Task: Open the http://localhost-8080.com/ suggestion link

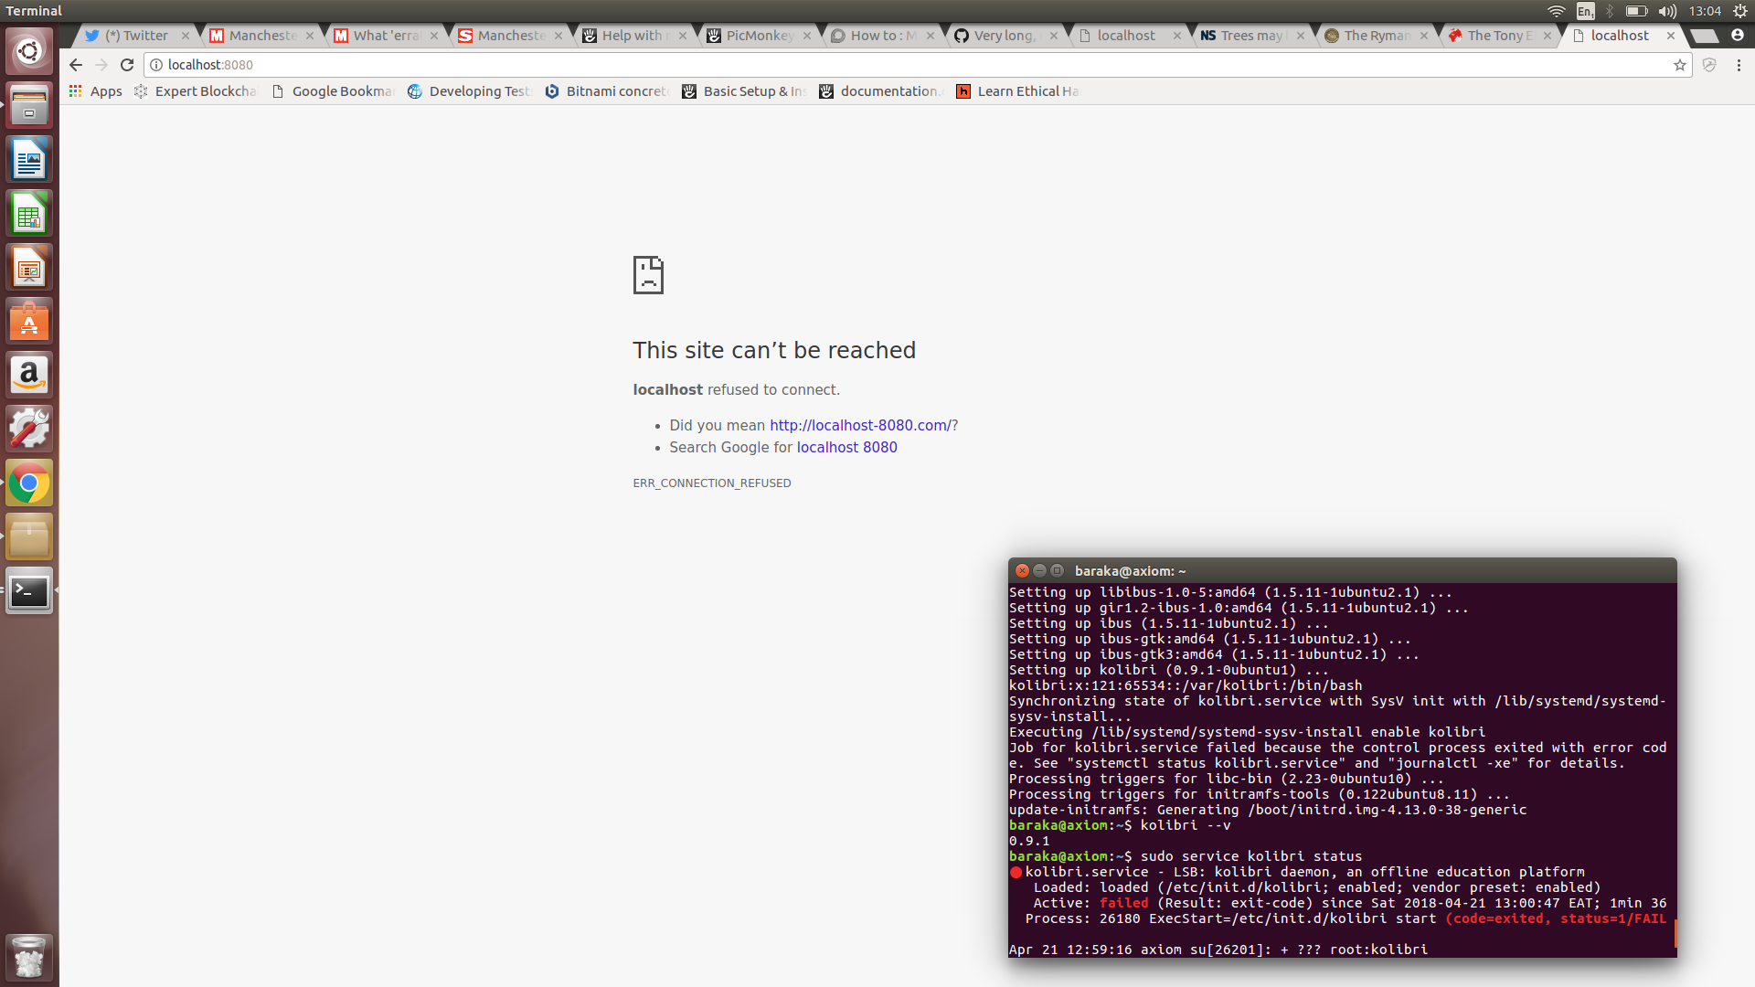Action: (x=859, y=425)
